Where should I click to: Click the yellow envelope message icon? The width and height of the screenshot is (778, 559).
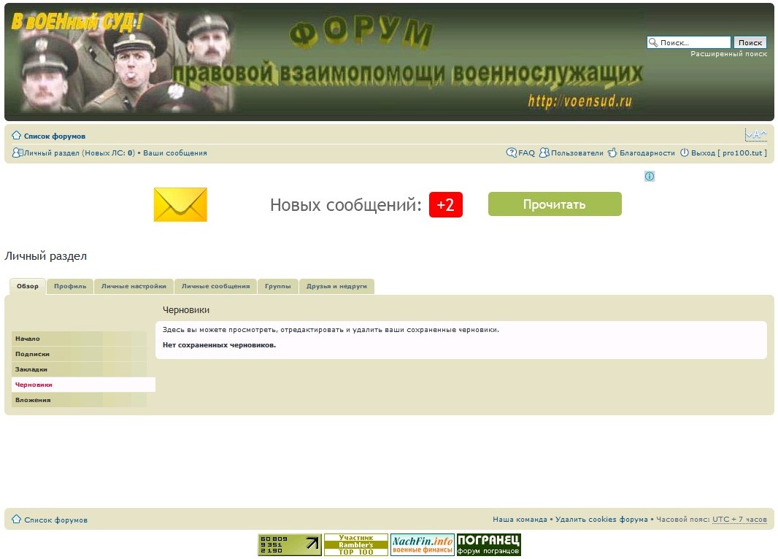[180, 204]
